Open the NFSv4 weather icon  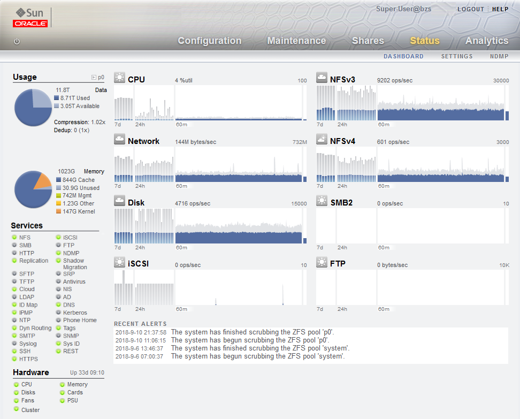click(322, 139)
